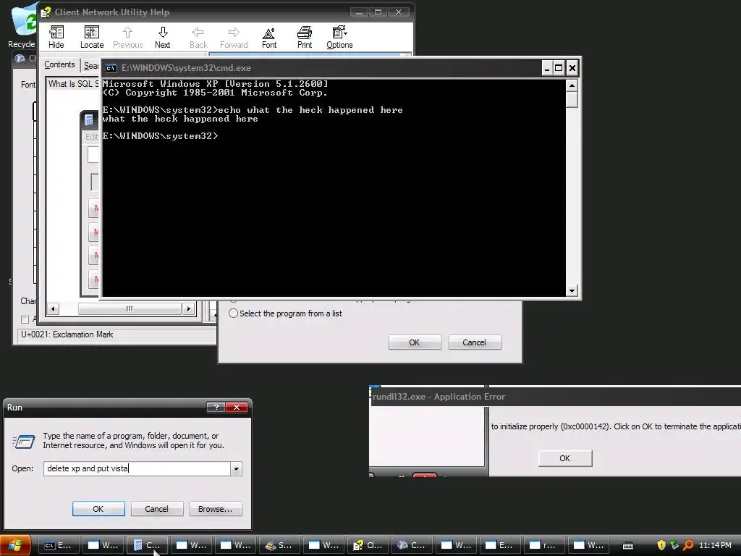Switch to the 'S...' scanner-icon taskbar button

279,545
